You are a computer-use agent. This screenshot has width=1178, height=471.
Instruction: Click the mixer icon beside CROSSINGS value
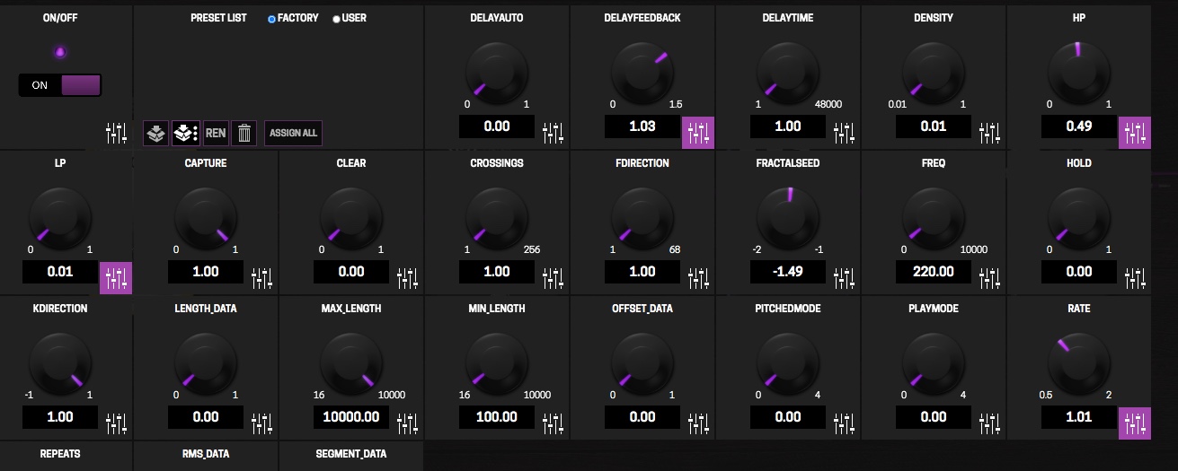(x=553, y=278)
